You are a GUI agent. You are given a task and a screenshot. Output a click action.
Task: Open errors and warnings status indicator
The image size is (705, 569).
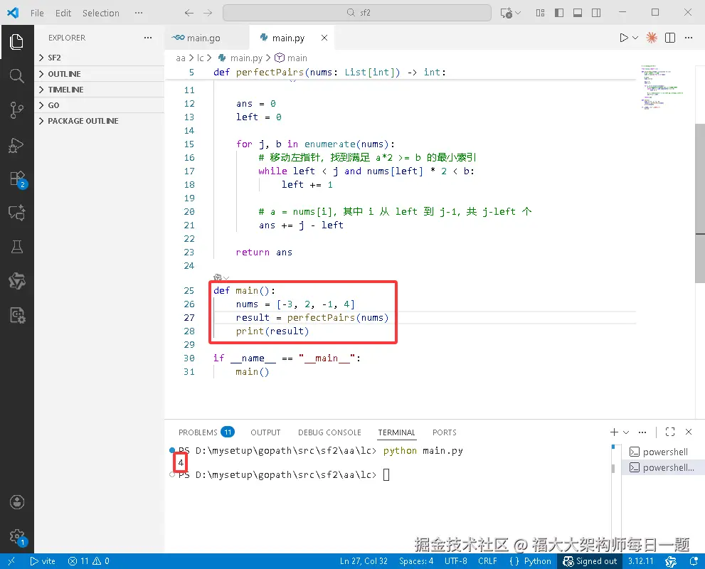tap(89, 561)
